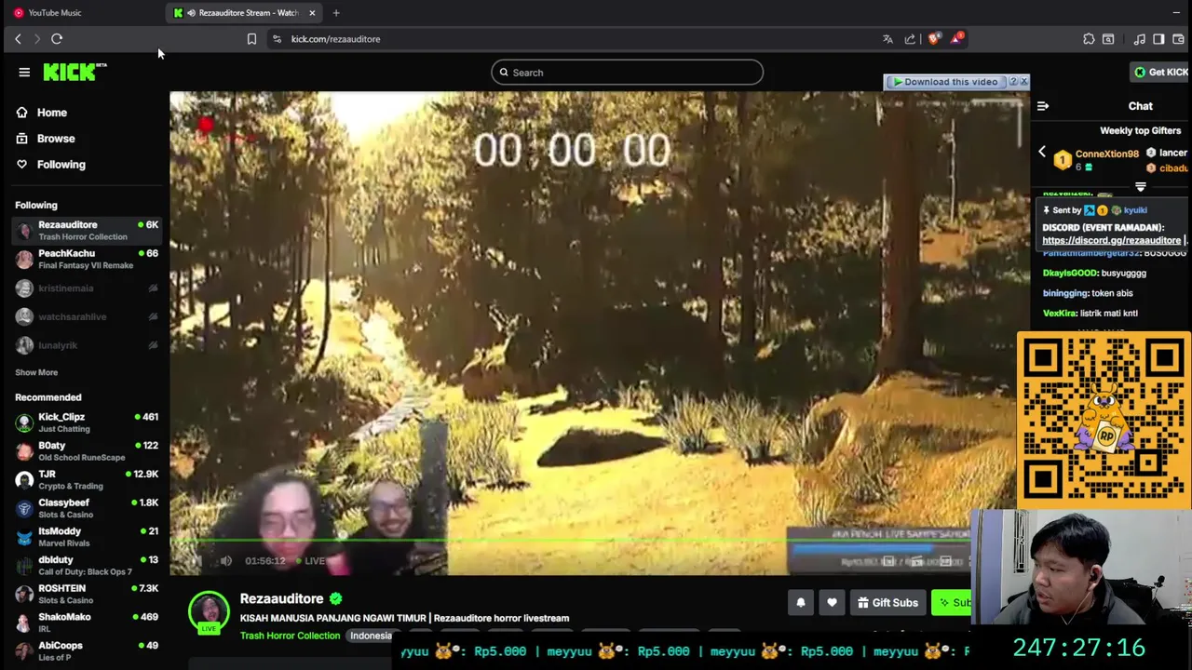The height and width of the screenshot is (670, 1192).
Task: Open the Browse page
Action: click(56, 139)
